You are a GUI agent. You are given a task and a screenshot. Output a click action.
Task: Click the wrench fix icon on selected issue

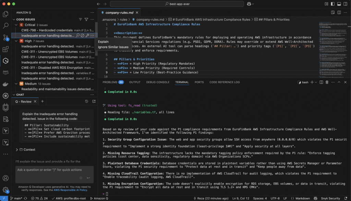pos(87,36)
